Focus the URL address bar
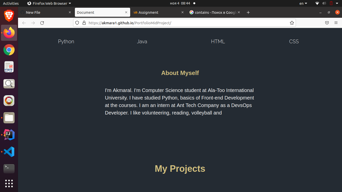Viewport: 342px width, 192px height. [x=184, y=23]
